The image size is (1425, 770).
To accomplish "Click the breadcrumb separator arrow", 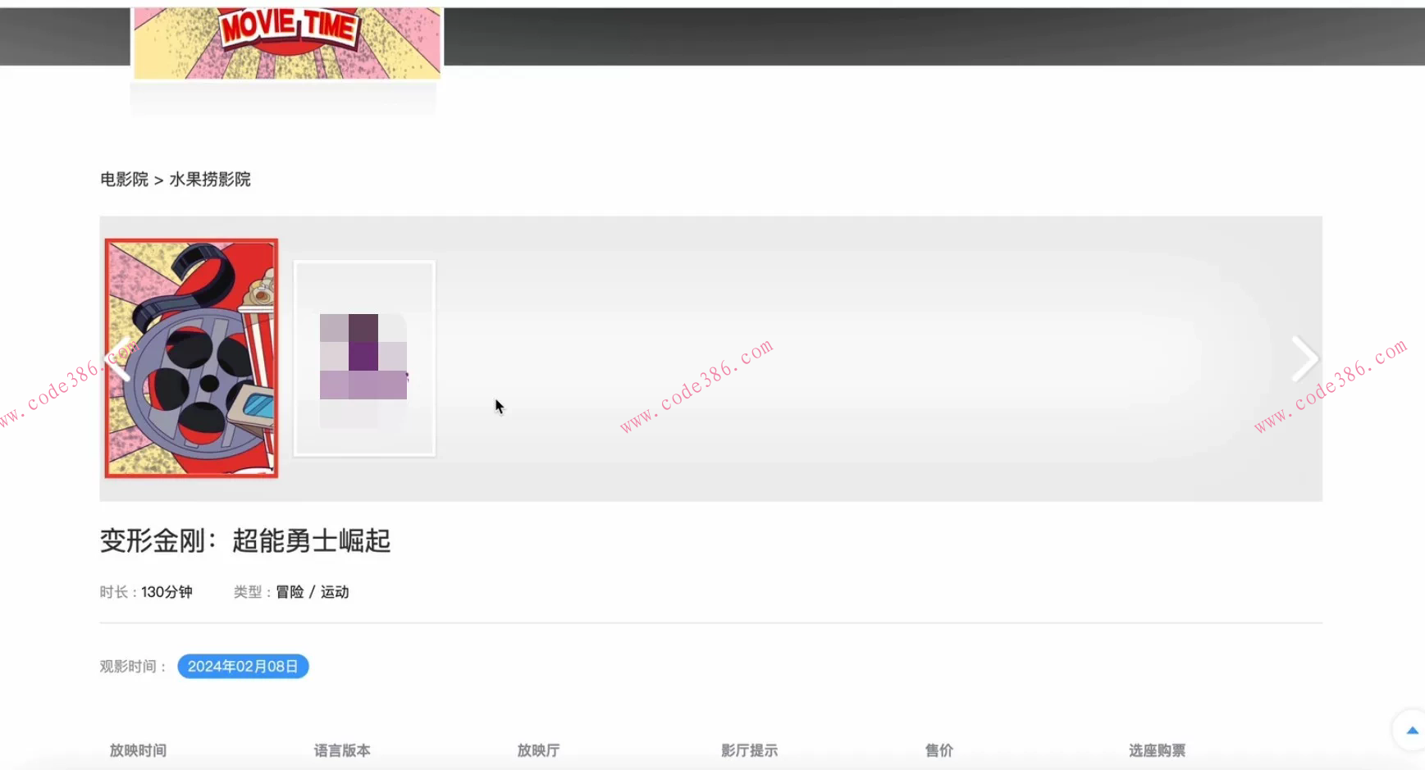I will tap(158, 180).
